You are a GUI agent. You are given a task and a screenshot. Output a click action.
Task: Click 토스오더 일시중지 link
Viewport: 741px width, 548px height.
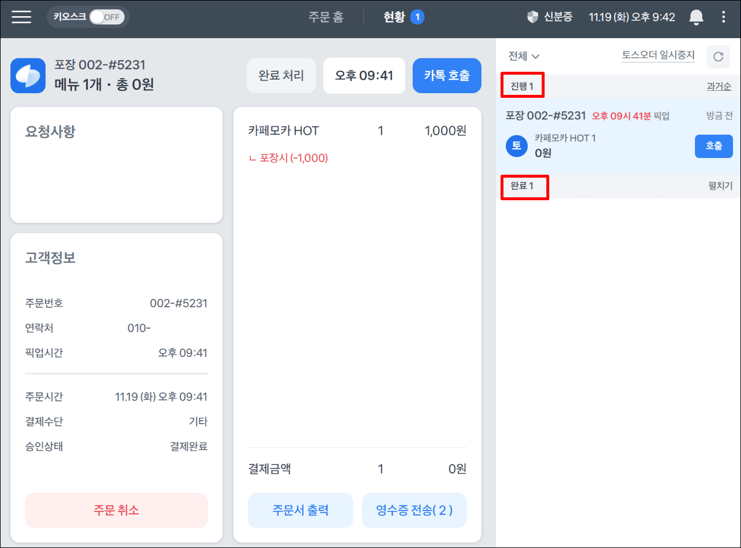(x=658, y=56)
